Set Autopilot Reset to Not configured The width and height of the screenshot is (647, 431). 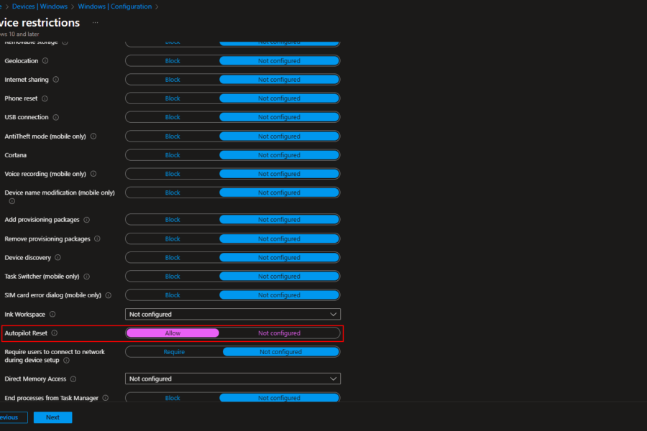click(x=279, y=333)
